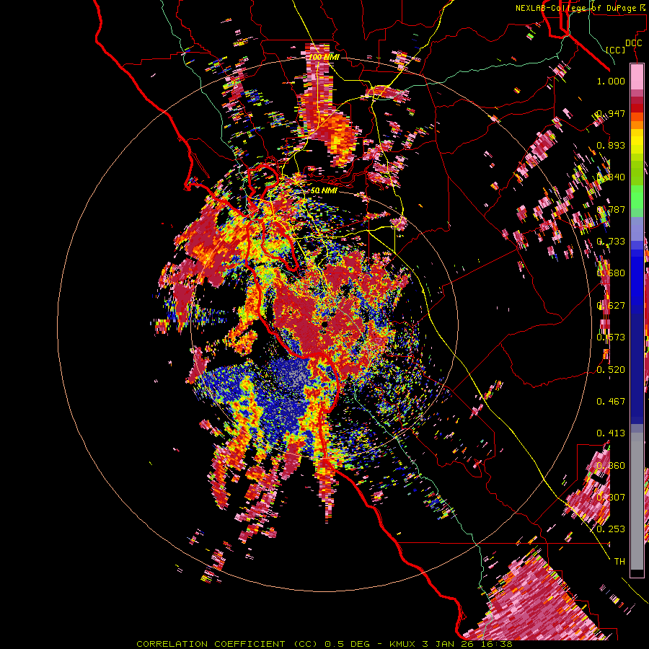
Task: Click the bright green segment of the color bar
Action: pyautogui.click(x=637, y=197)
